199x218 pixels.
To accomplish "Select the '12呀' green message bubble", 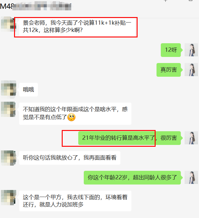I will (x=171, y=50).
